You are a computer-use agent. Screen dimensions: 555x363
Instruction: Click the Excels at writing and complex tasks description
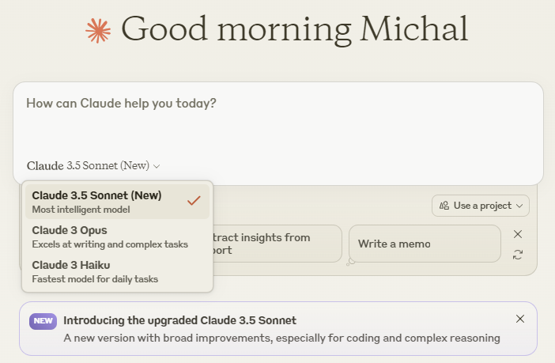click(x=110, y=244)
